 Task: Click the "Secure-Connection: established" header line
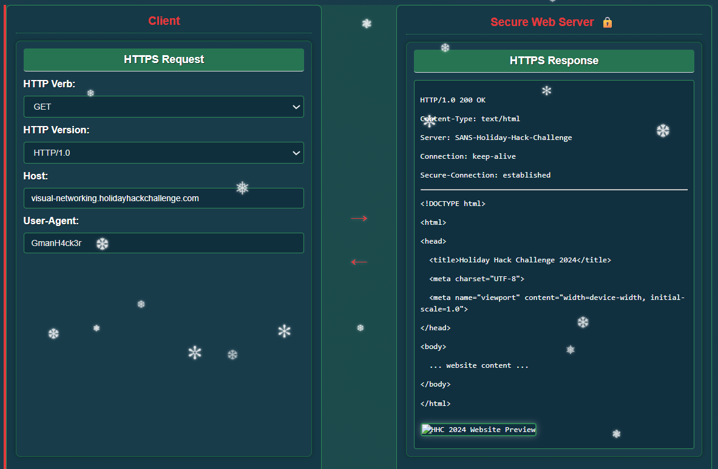pyautogui.click(x=485, y=175)
